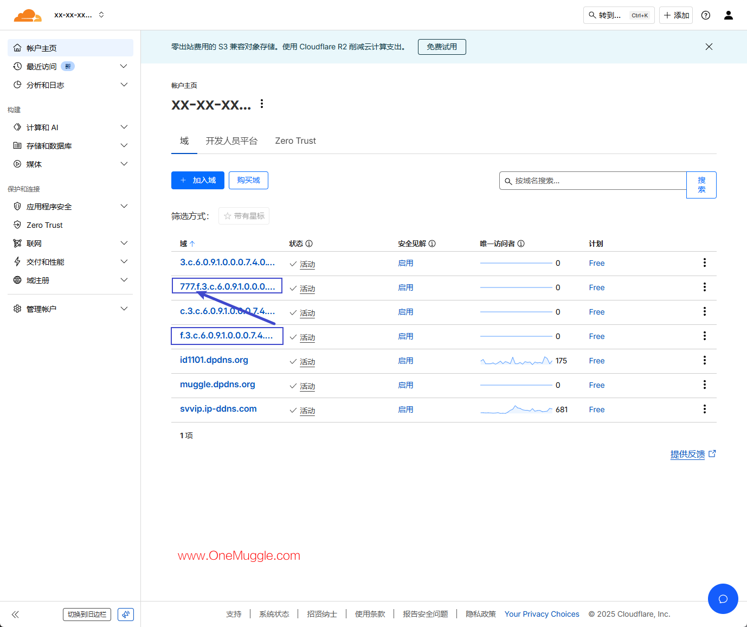Screen dimensions: 747x627
Task: Open the 转到... quick search box
Action: pyautogui.click(x=619, y=15)
